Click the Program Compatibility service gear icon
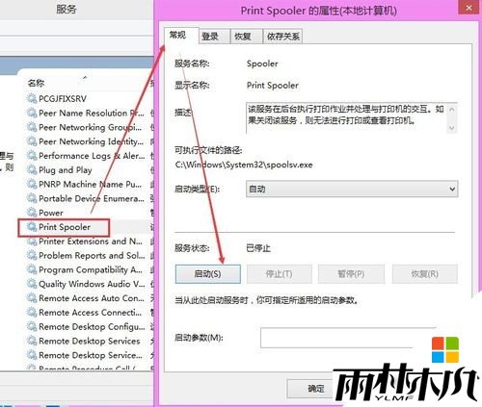 pos(32,269)
